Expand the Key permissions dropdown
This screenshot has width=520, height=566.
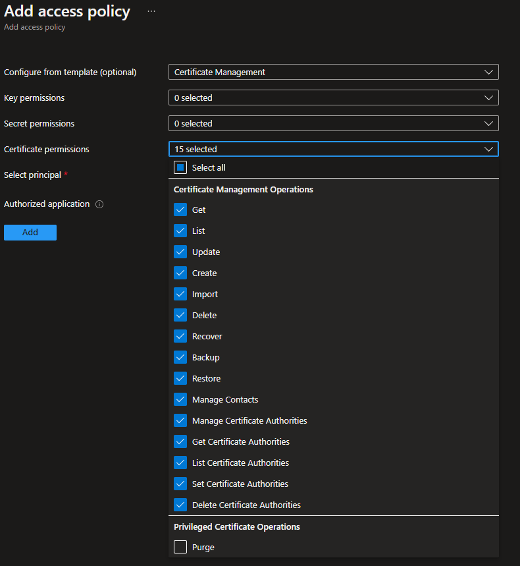click(x=333, y=98)
